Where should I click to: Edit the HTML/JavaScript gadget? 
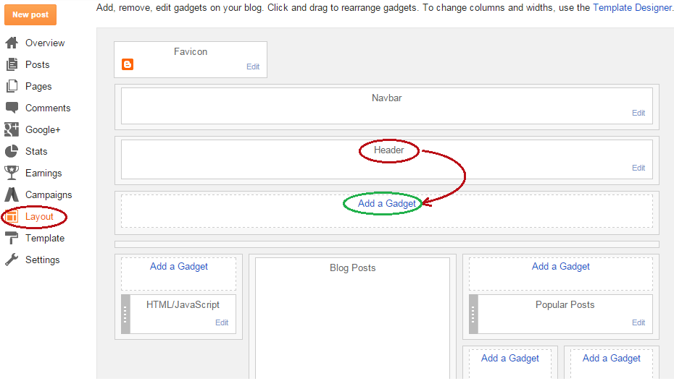point(222,322)
